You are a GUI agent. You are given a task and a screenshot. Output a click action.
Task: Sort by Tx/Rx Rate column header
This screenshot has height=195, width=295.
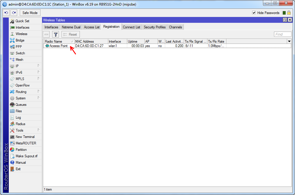click(x=217, y=42)
